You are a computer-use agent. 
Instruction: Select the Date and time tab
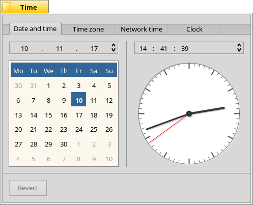click(x=35, y=28)
